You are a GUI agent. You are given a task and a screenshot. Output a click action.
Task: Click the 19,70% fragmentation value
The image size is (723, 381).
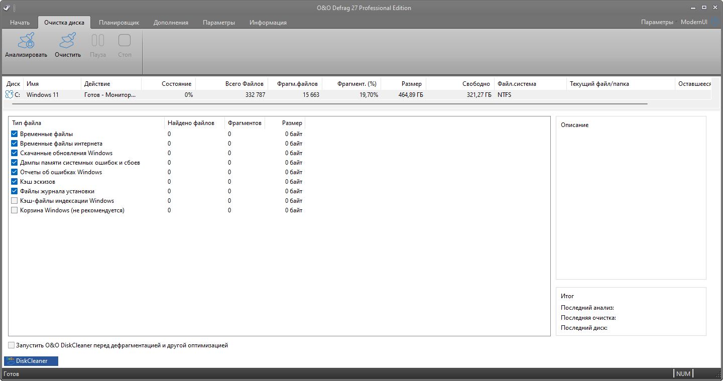point(369,94)
